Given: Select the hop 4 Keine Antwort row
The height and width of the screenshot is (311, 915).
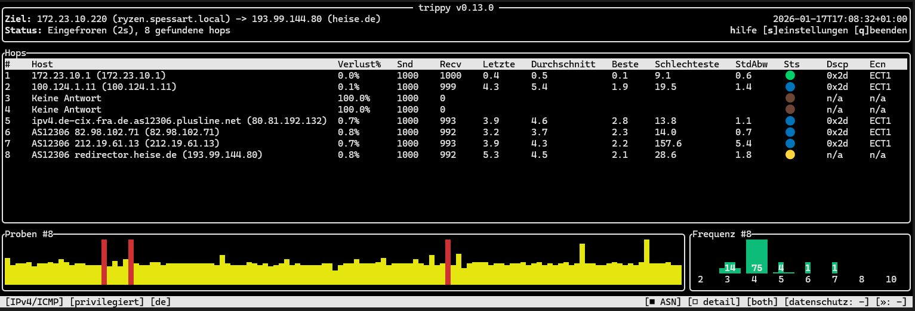Looking at the screenshot, I should (456, 110).
